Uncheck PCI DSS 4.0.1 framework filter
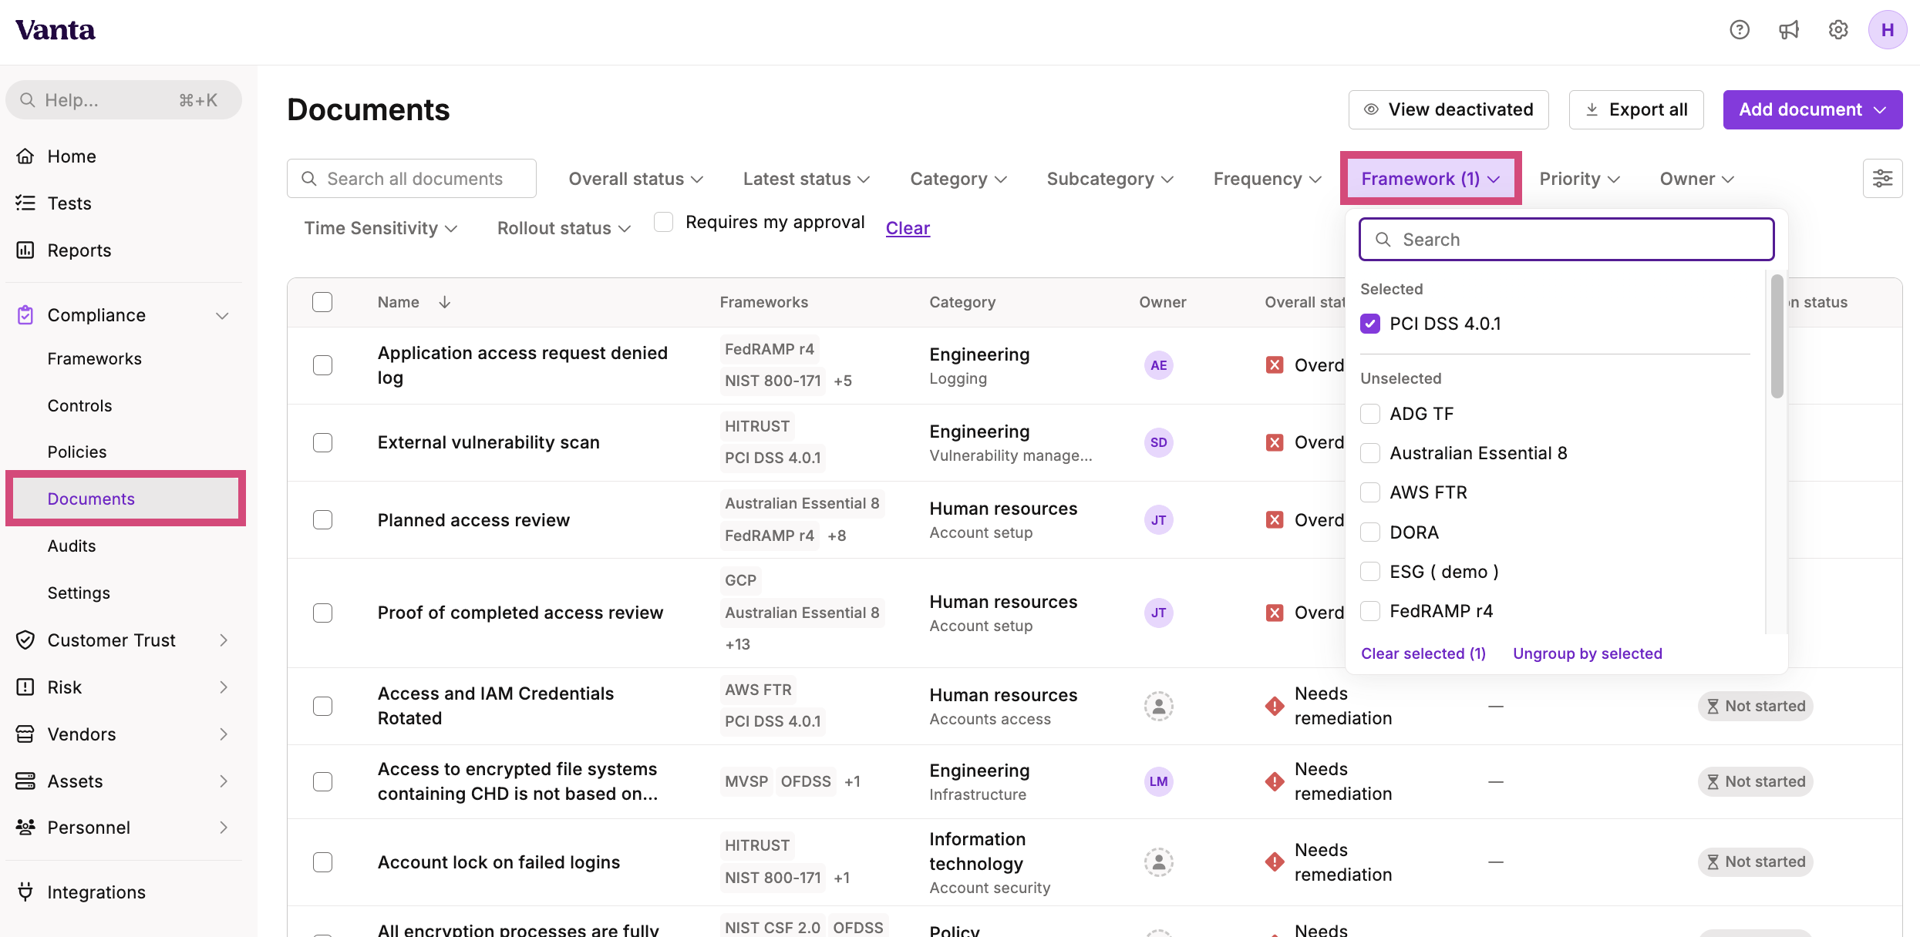This screenshot has height=937, width=1920. pos(1370,324)
